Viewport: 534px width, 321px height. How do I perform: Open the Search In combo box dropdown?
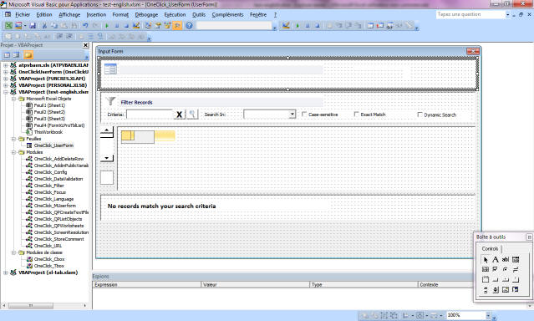tap(292, 115)
